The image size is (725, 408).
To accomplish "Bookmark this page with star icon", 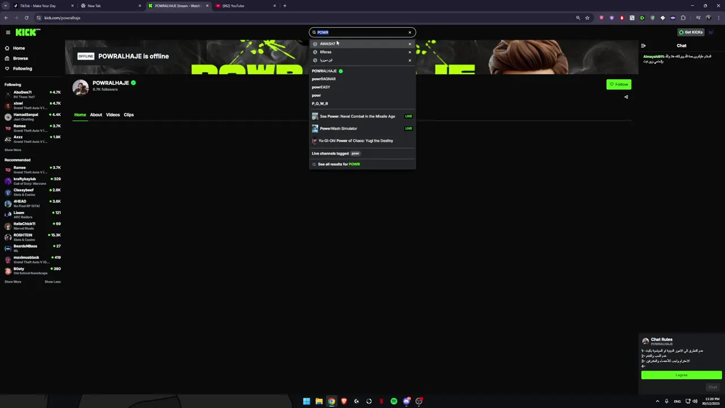I will [587, 18].
